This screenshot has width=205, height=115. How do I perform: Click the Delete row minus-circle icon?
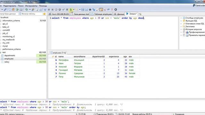[60, 10]
